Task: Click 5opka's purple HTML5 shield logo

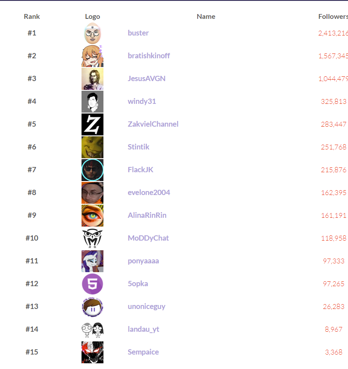Action: click(92, 284)
